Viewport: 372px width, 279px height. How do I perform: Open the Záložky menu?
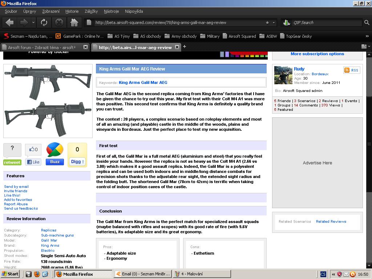91,11
